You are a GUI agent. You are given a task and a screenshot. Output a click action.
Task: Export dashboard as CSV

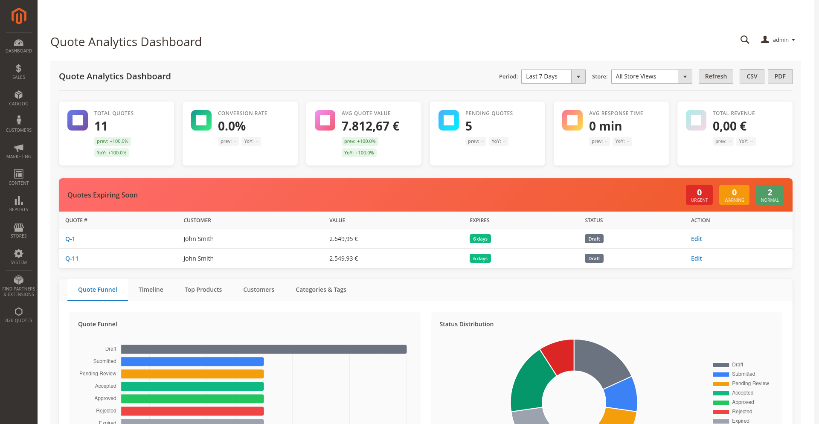coord(752,76)
